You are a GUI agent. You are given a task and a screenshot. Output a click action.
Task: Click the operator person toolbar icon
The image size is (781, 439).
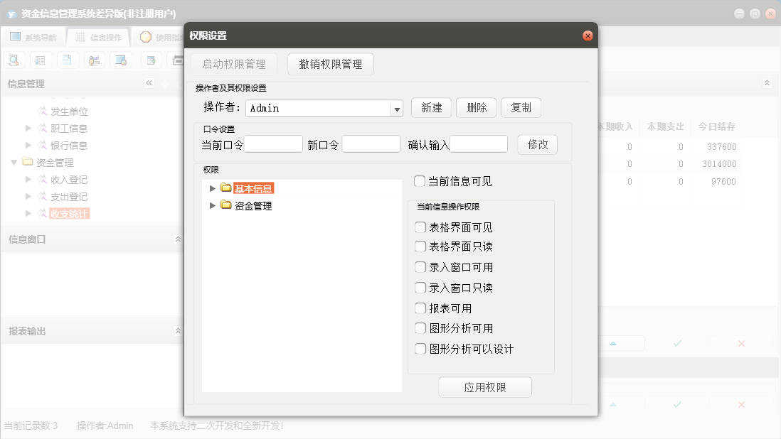point(94,60)
